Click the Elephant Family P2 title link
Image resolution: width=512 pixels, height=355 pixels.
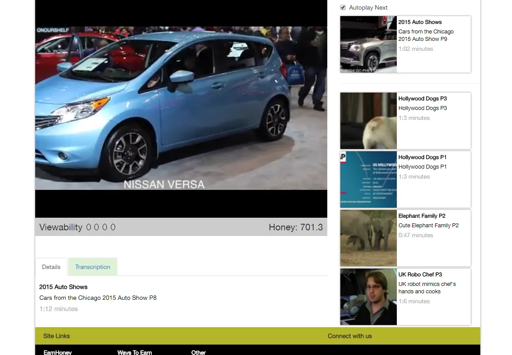click(422, 216)
